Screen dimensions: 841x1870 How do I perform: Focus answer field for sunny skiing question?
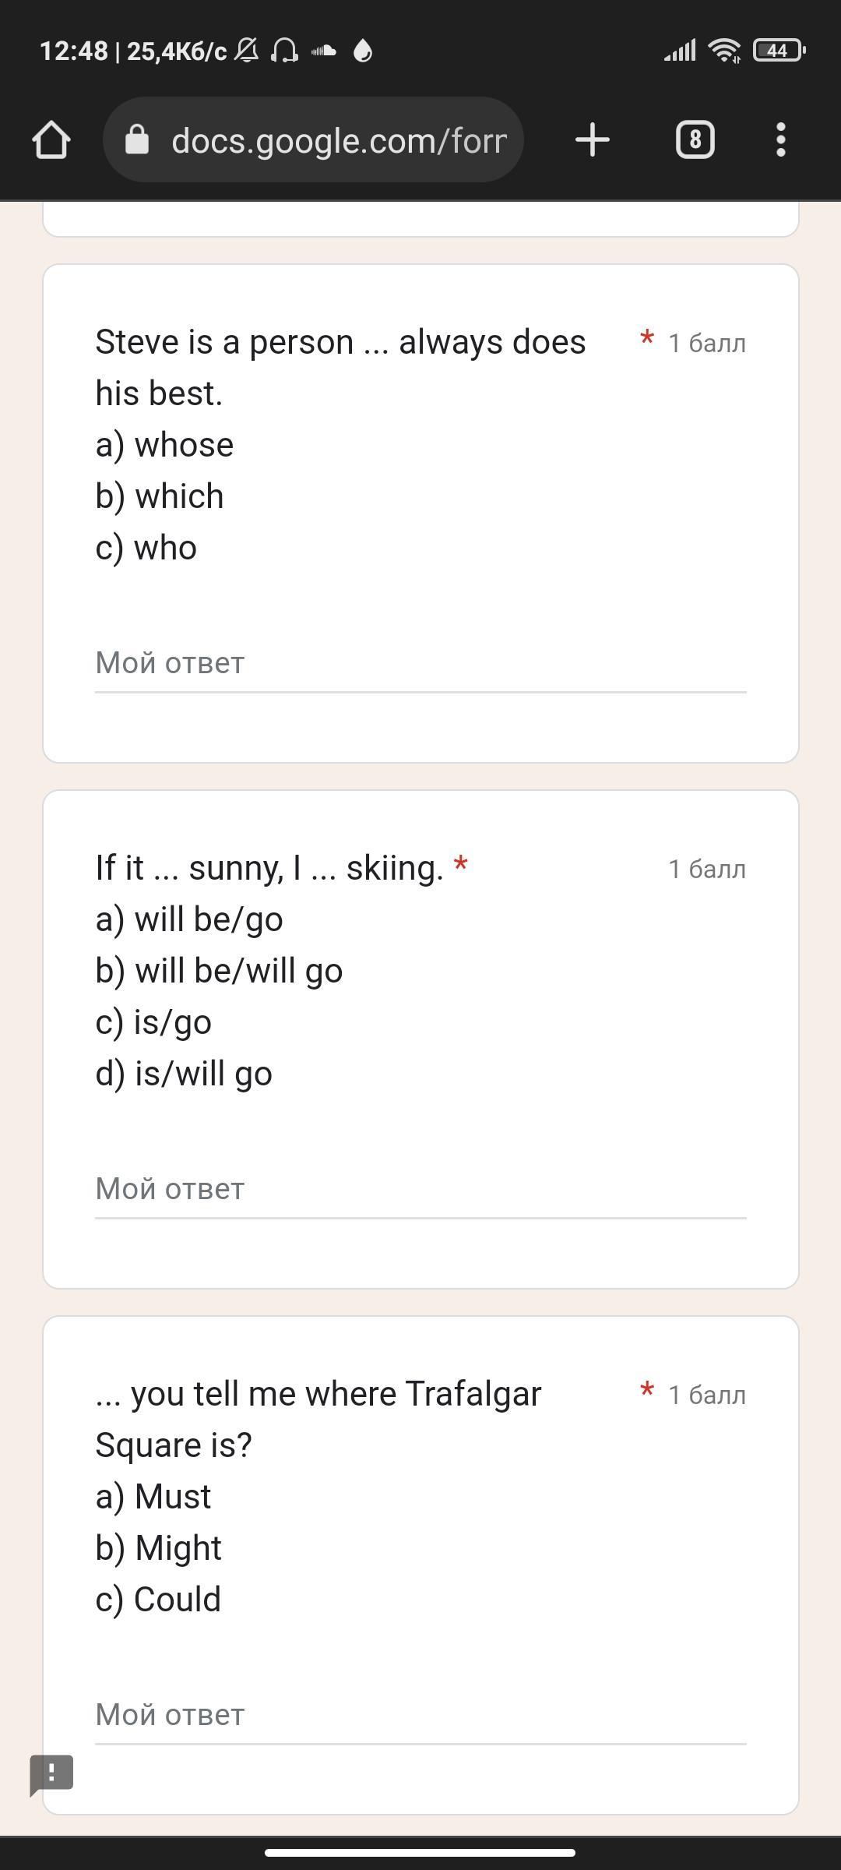coord(420,1190)
